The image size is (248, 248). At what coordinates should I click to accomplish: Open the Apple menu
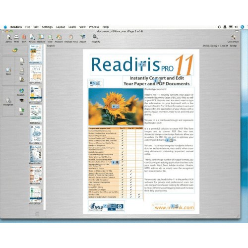click(5, 27)
